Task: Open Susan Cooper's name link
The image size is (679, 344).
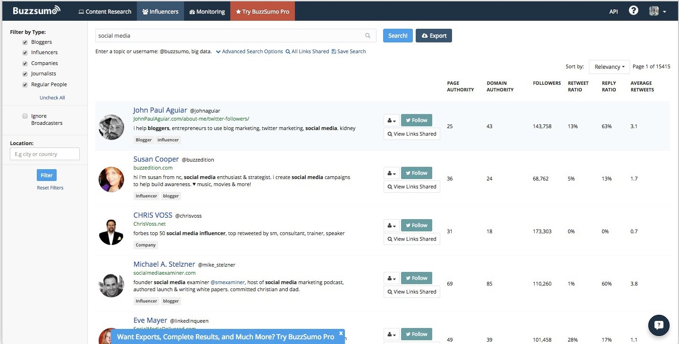Action: point(156,159)
